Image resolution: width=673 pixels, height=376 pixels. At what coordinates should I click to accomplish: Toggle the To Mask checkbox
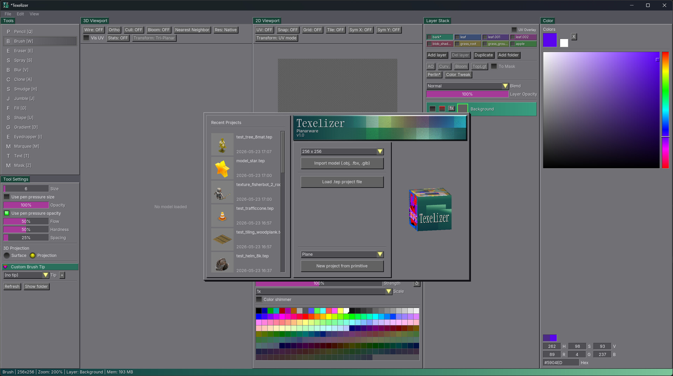tap(494, 66)
